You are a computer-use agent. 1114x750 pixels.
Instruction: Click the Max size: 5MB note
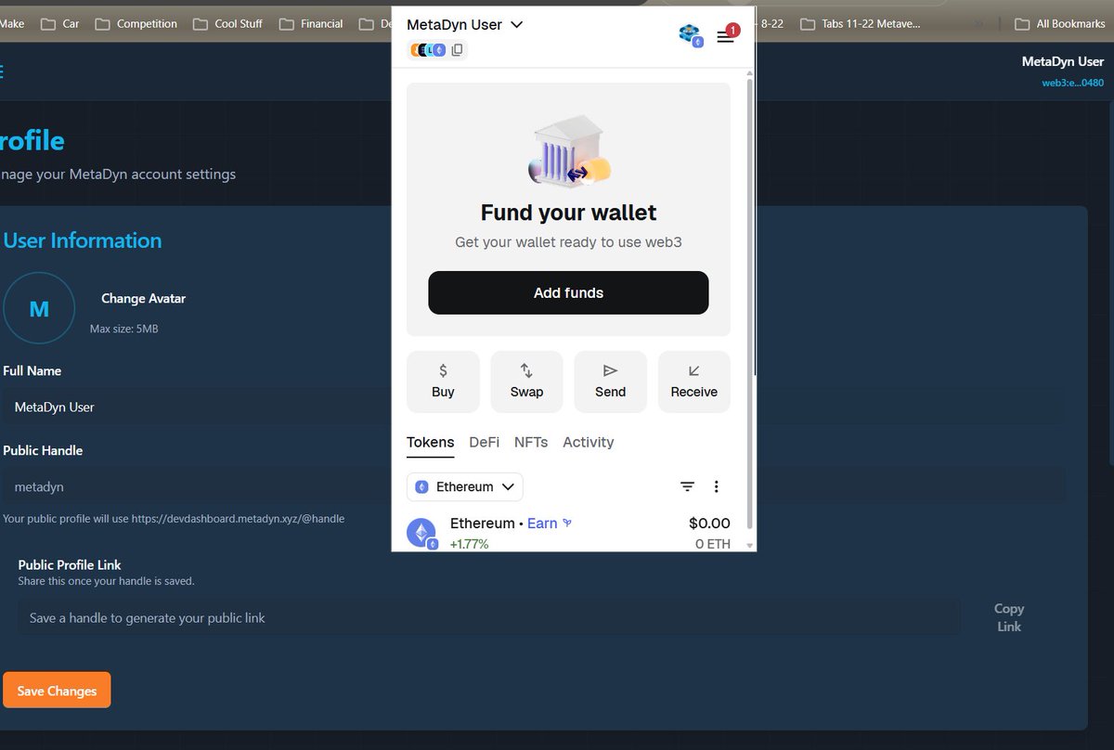(123, 329)
